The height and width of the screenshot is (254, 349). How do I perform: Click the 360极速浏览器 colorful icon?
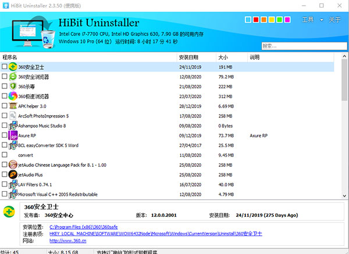(x=13, y=96)
